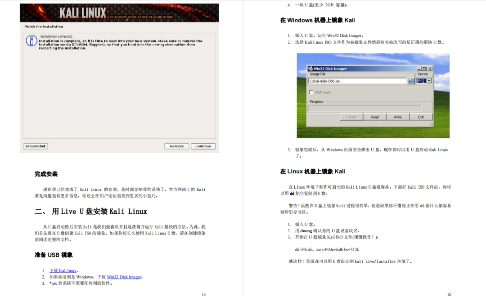This screenshot has height=296, width=486.
Task: Click the page number 20
Action: 449,295
